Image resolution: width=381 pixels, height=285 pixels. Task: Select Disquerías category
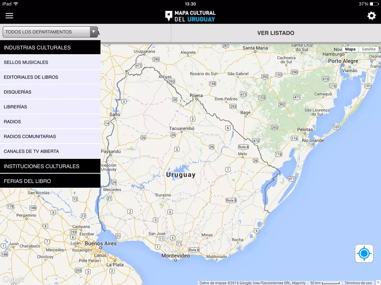(x=50, y=92)
